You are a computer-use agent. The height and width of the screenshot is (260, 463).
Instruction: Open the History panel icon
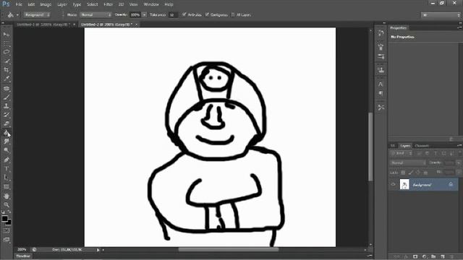click(381, 33)
